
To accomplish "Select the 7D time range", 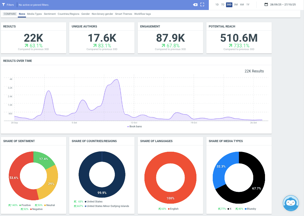I will coord(223,5).
